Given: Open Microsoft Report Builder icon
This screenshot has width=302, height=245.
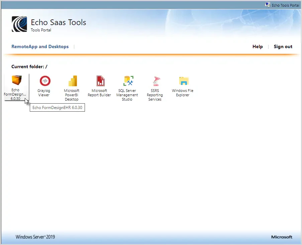Looking at the screenshot, I should tap(101, 81).
